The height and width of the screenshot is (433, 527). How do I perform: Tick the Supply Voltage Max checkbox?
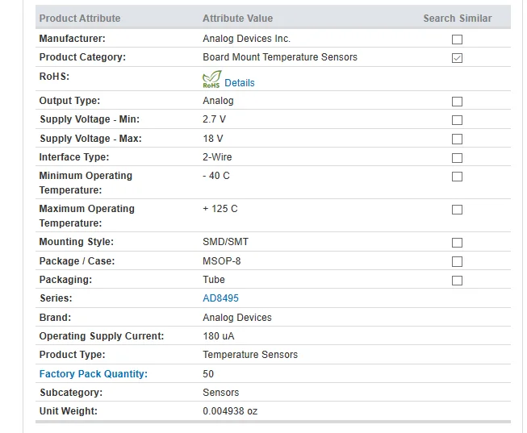(457, 139)
